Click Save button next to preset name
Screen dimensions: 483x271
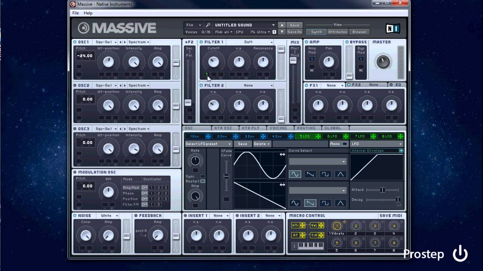point(294,25)
